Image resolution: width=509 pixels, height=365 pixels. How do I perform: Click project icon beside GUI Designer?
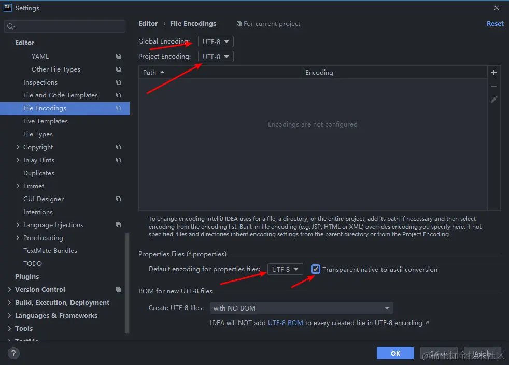tap(119, 199)
